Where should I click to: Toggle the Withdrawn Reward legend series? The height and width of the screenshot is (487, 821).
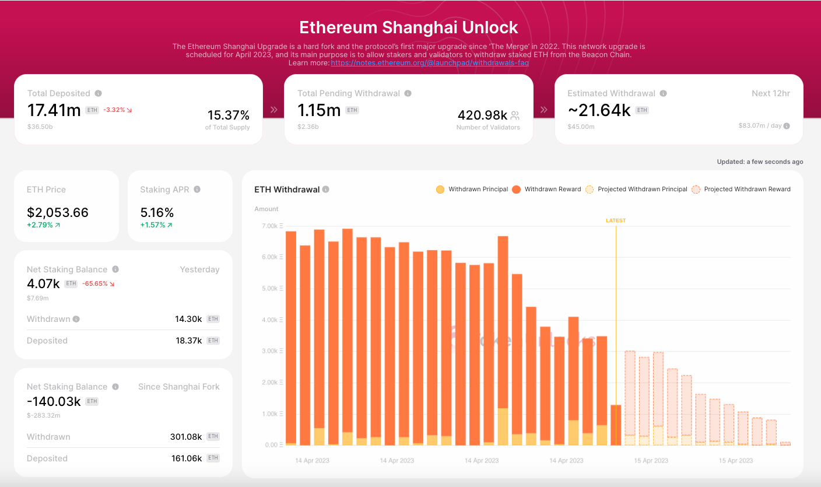tap(546, 189)
